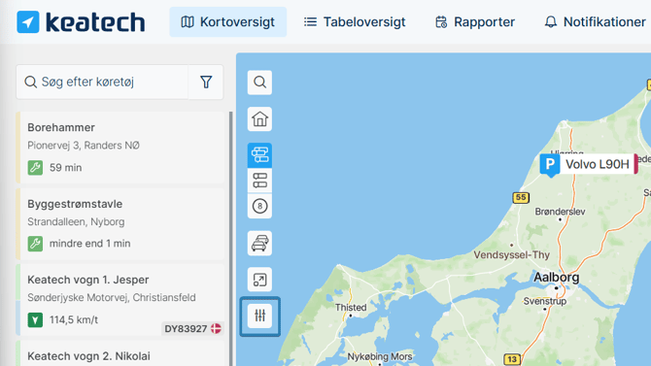Image resolution: width=651 pixels, height=366 pixels.
Task: Open Keatech vogn 1. Jesper card
Action: 120,300
